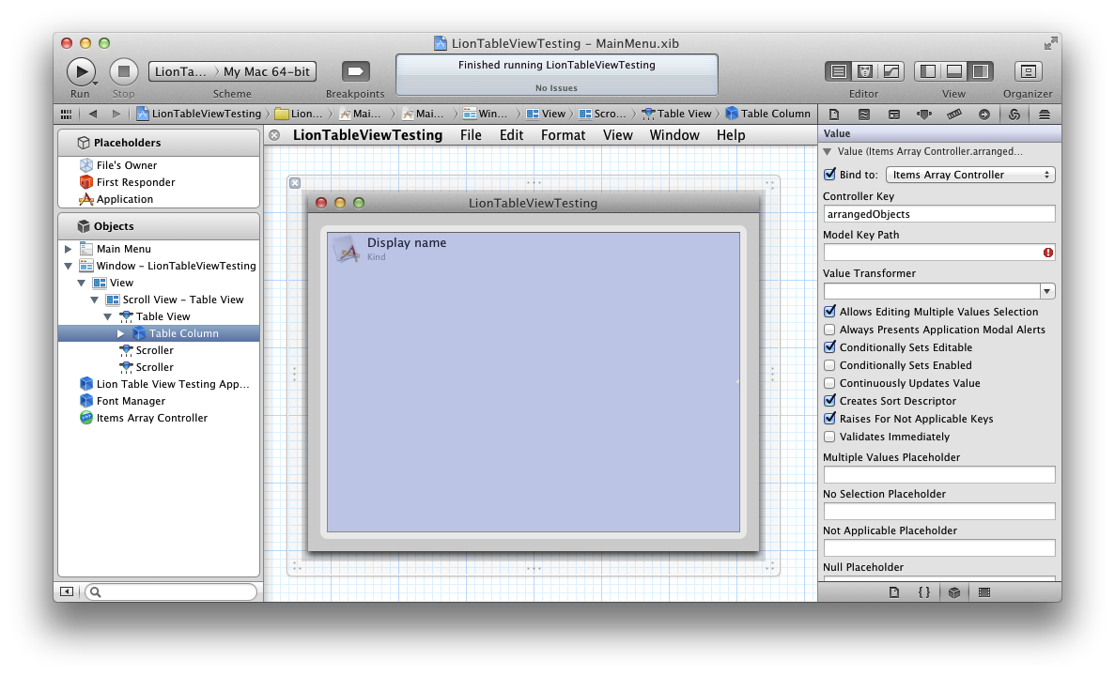The image size is (1115, 676).
Task: Open the Help menu in the menu editor
Action: click(731, 135)
